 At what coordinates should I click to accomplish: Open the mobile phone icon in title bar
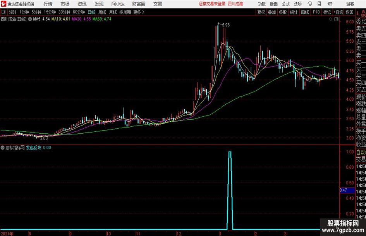click(319, 4)
